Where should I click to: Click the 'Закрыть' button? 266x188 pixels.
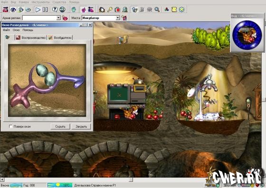[x=81, y=126]
